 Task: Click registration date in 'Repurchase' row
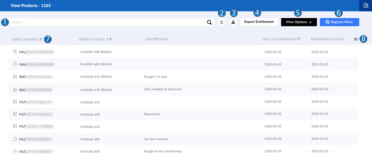coord(320,114)
